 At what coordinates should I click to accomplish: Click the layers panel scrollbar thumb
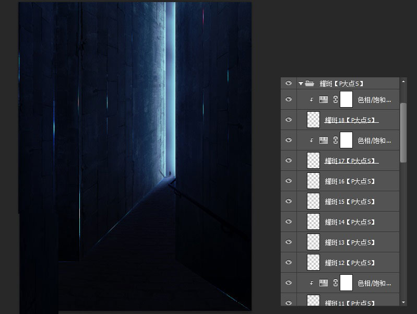(x=403, y=132)
